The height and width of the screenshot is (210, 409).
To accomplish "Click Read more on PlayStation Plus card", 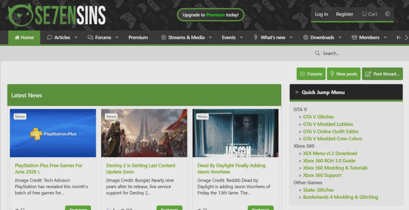I will (78, 208).
